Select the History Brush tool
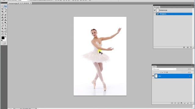The image size is (195, 109). pyautogui.click(x=5, y=18)
